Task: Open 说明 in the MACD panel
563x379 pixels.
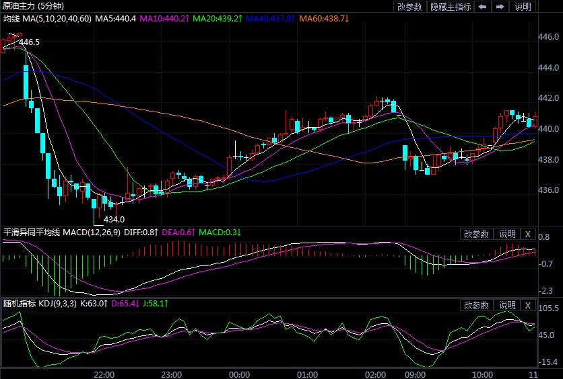Action: pyautogui.click(x=506, y=234)
